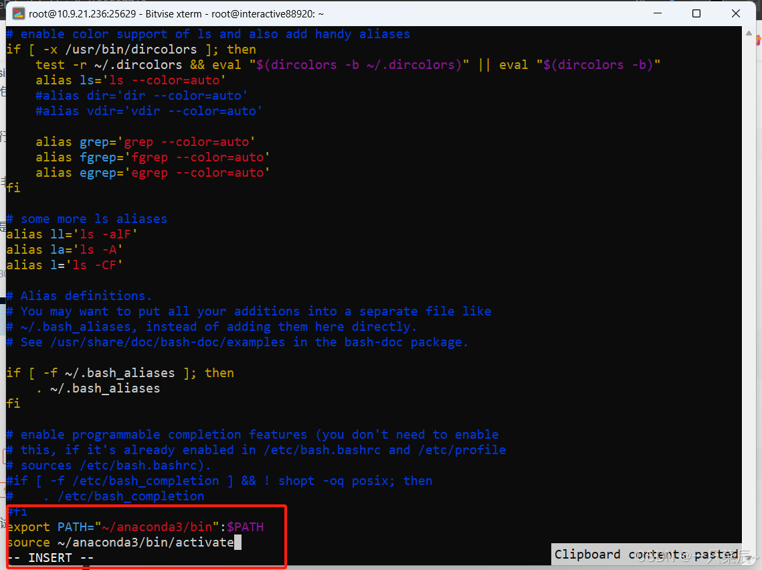
Task: Click the 'test -r ~/.dircolors' line
Action: pos(348,65)
